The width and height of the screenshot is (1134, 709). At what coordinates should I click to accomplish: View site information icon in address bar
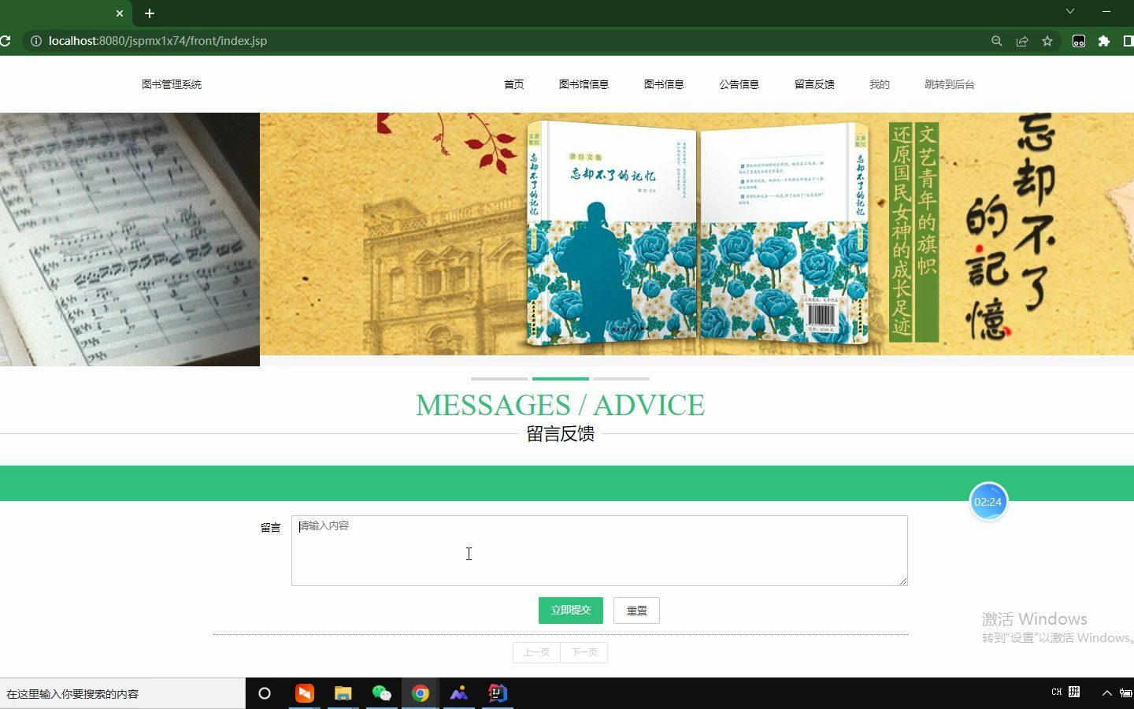click(x=35, y=41)
